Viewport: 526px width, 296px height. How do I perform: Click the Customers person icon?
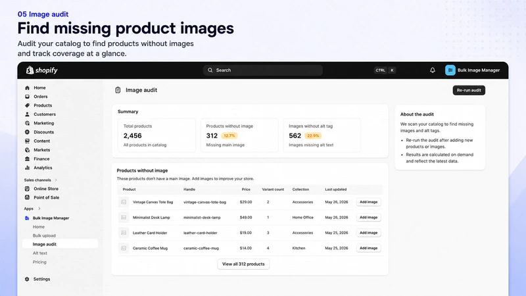pos(27,114)
